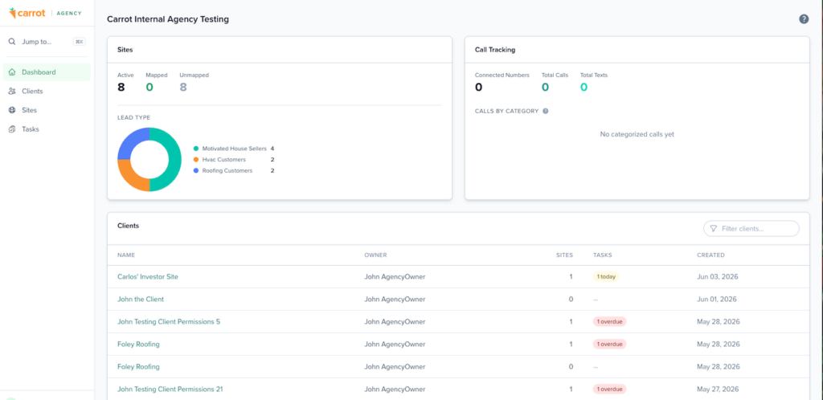This screenshot has width=823, height=400.
Task: Click the teal Motivated House Sellers legend dot
Action: (x=196, y=149)
